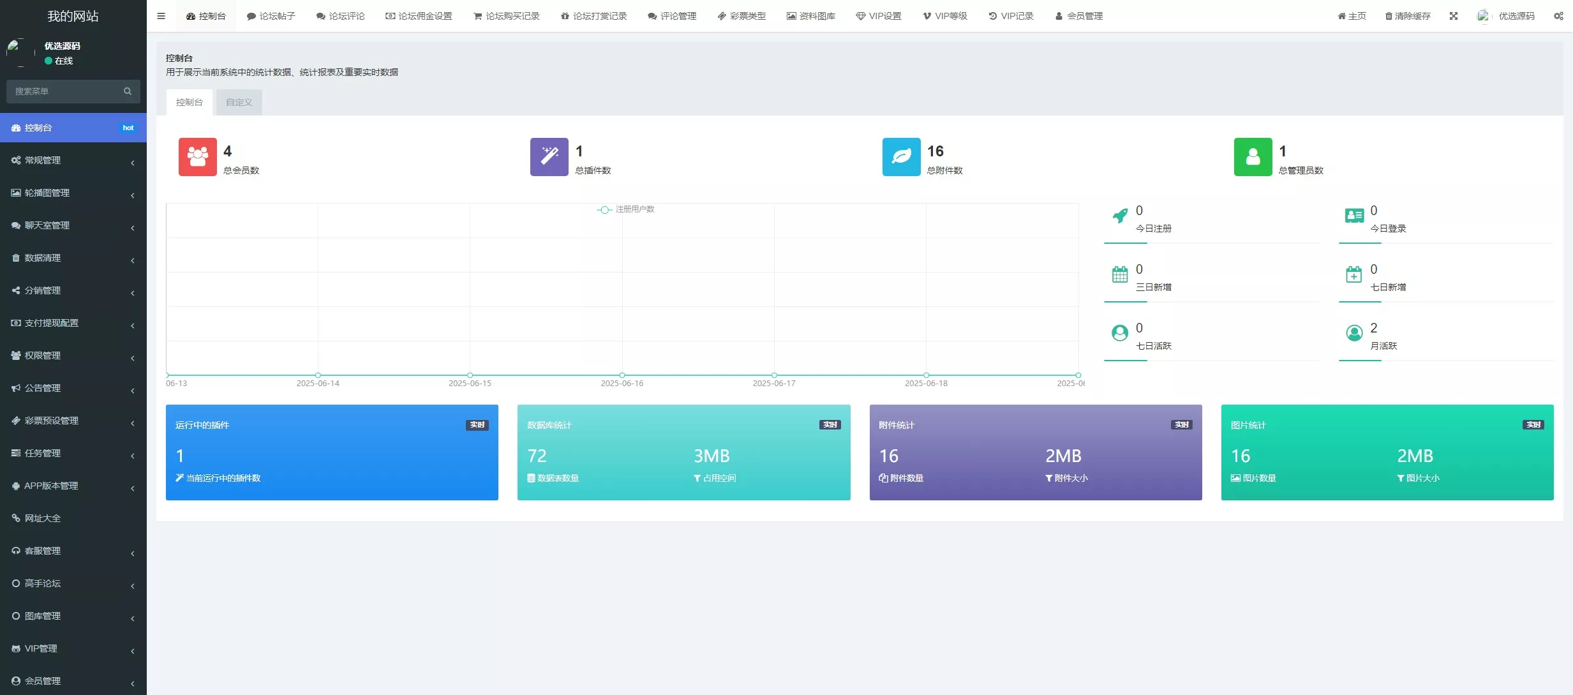The width and height of the screenshot is (1573, 695).
Task: Click the 搜索菜单 search input field
Action: (64, 91)
